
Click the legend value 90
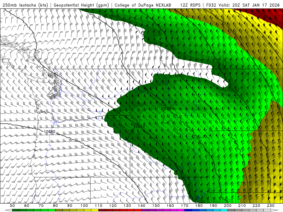click(x=70, y=206)
